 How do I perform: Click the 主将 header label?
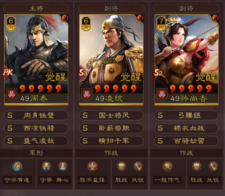pyautogui.click(x=36, y=8)
